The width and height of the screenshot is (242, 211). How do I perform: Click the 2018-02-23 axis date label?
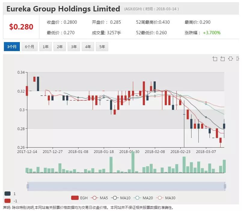click(180, 152)
